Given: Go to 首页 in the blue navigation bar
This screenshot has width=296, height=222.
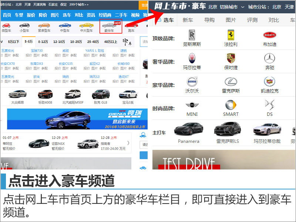Looking at the screenshot, I should click(x=7, y=15).
